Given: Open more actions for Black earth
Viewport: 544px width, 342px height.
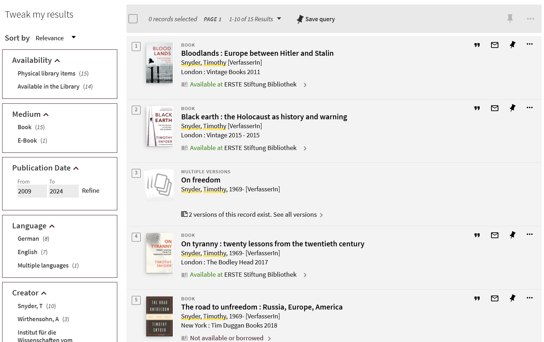Looking at the screenshot, I should tap(530, 108).
